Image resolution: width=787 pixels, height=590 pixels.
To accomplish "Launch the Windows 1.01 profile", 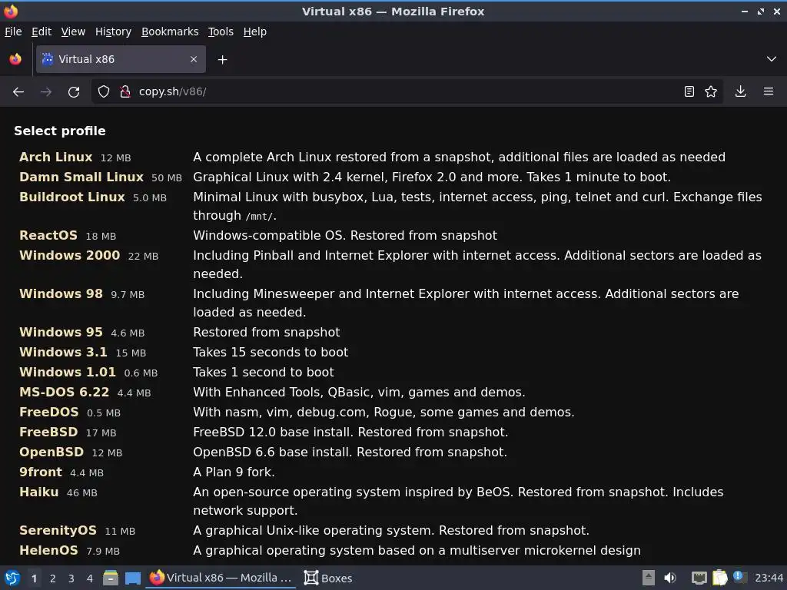I will [x=68, y=373].
